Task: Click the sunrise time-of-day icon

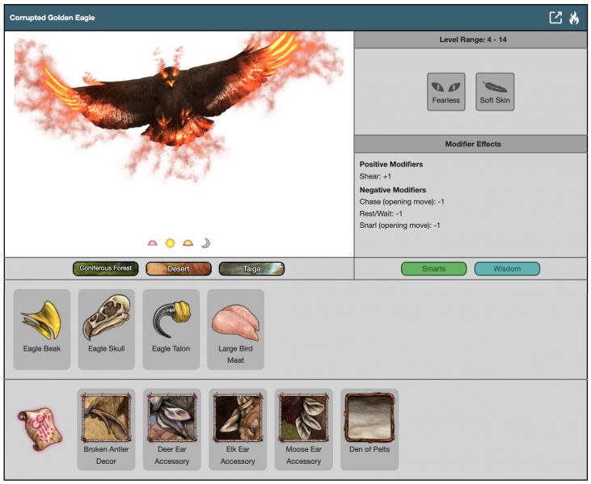Action: tap(152, 242)
